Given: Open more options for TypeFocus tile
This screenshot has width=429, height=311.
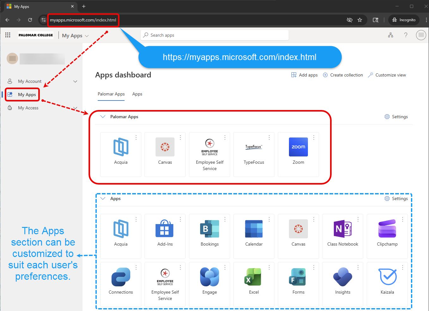Looking at the screenshot, I should click(269, 137).
